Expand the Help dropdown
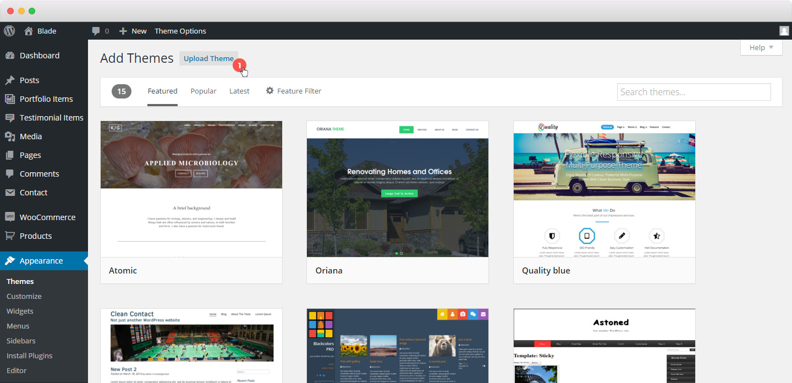This screenshot has width=792, height=383. (x=761, y=48)
